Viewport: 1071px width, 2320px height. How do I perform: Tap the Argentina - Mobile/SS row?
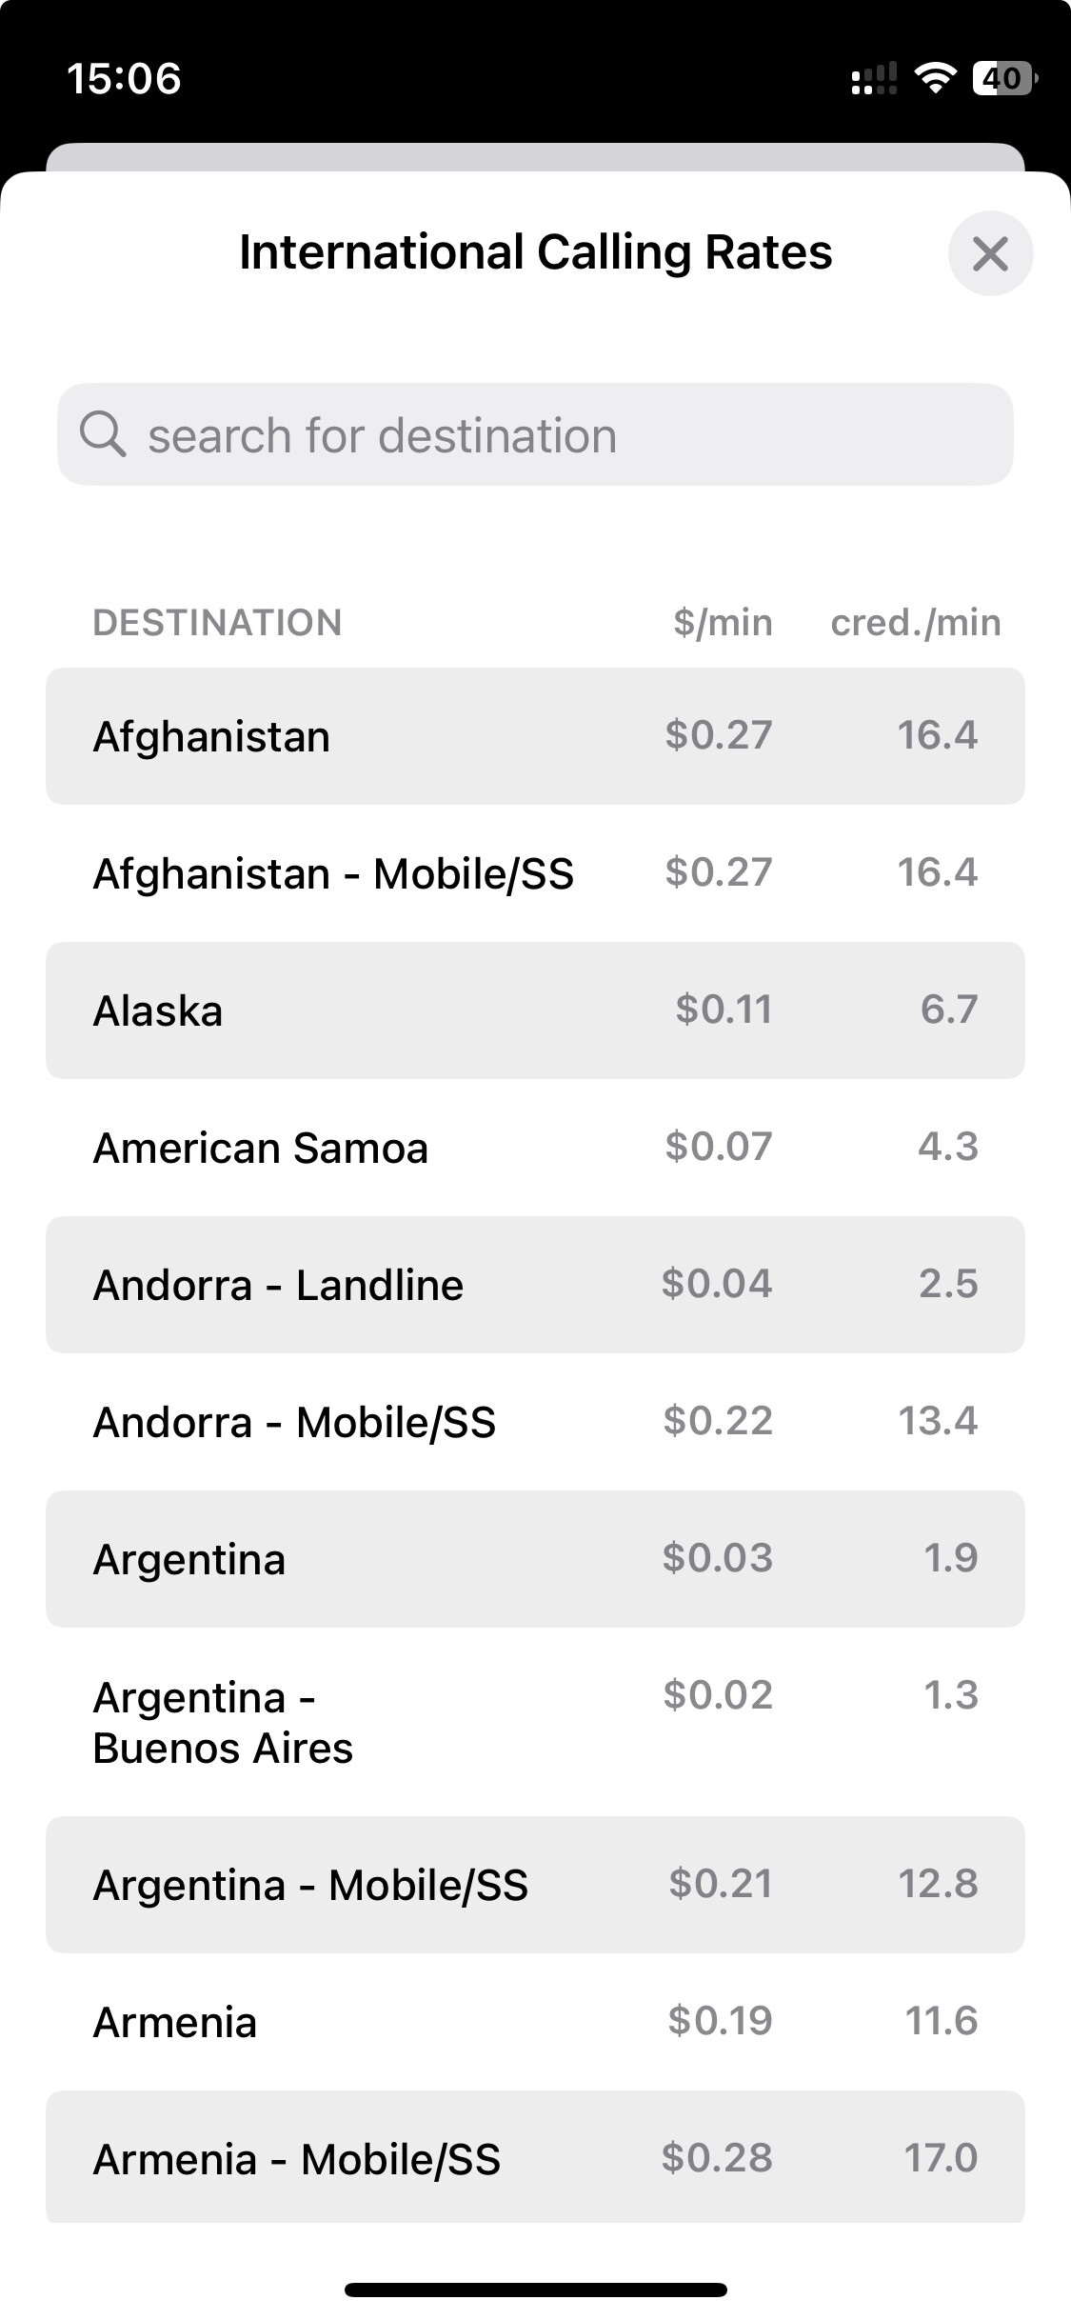pyautogui.click(x=535, y=1885)
